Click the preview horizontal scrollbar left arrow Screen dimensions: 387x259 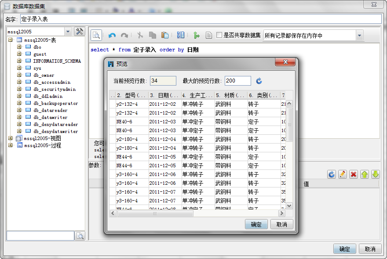point(113,213)
